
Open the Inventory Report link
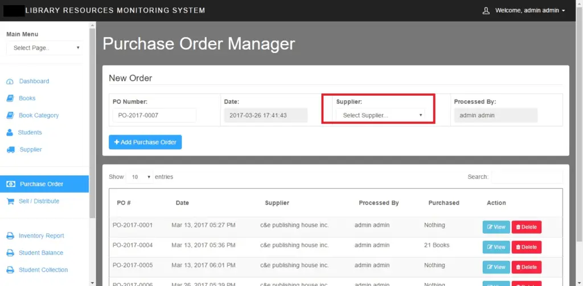pyautogui.click(x=41, y=236)
